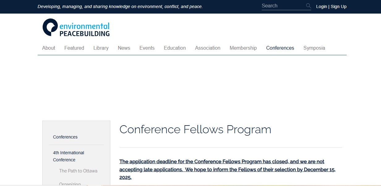Navigate to the Education menu
Screen dimensions: 381x186
coord(175,48)
